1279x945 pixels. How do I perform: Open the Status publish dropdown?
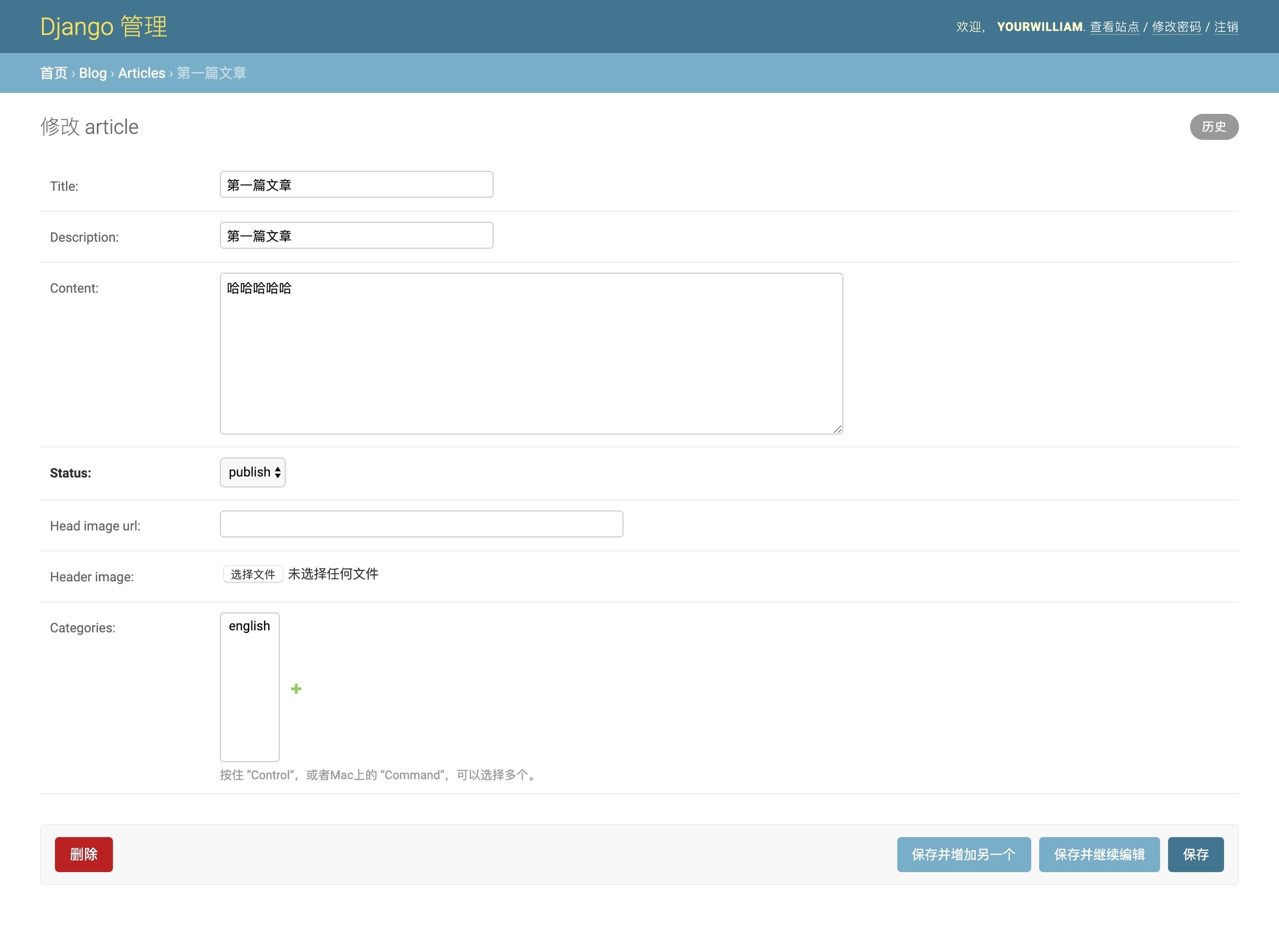(252, 472)
